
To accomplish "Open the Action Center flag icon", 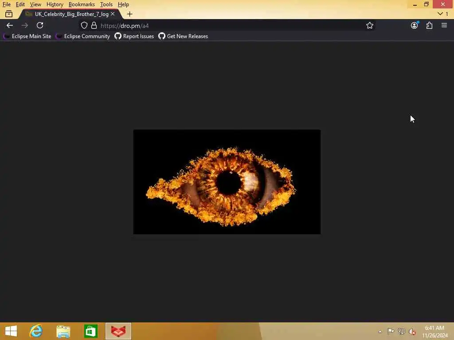I will click(391, 331).
